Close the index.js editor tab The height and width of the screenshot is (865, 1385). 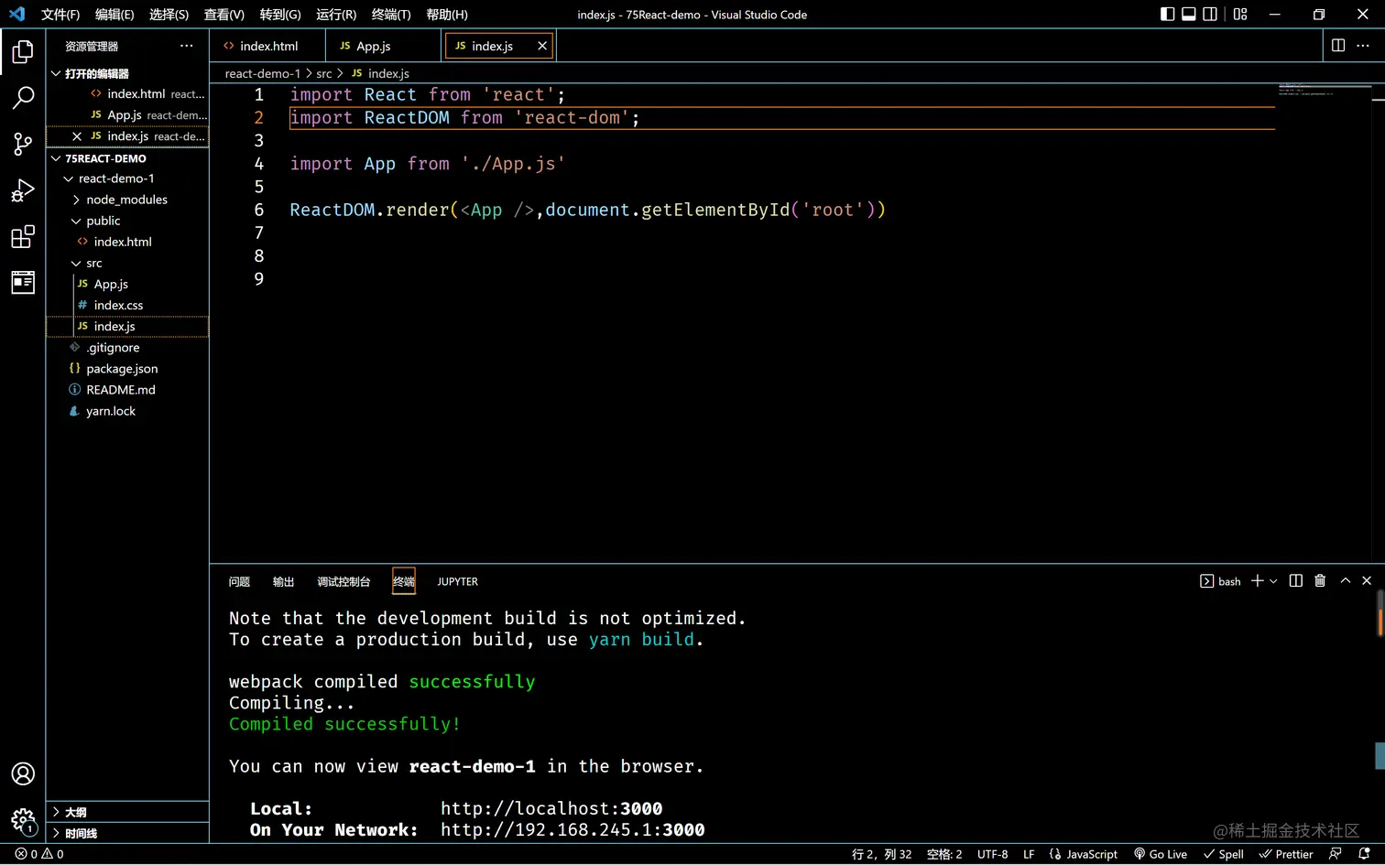[542, 46]
